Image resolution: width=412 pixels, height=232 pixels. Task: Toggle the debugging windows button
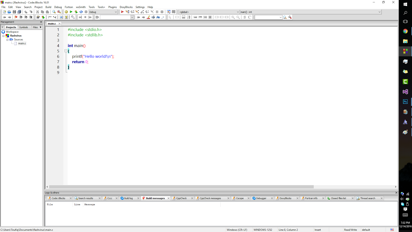click(169, 12)
